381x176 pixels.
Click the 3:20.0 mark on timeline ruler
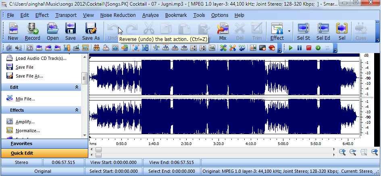[218, 143]
